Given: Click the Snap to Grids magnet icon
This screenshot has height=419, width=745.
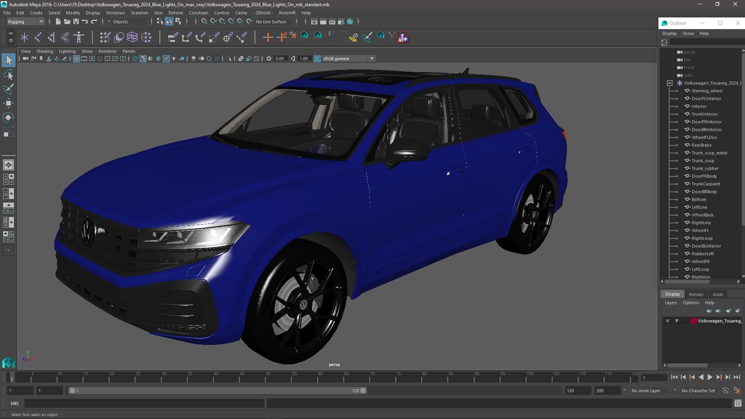Looking at the screenshot, I should click(204, 22).
